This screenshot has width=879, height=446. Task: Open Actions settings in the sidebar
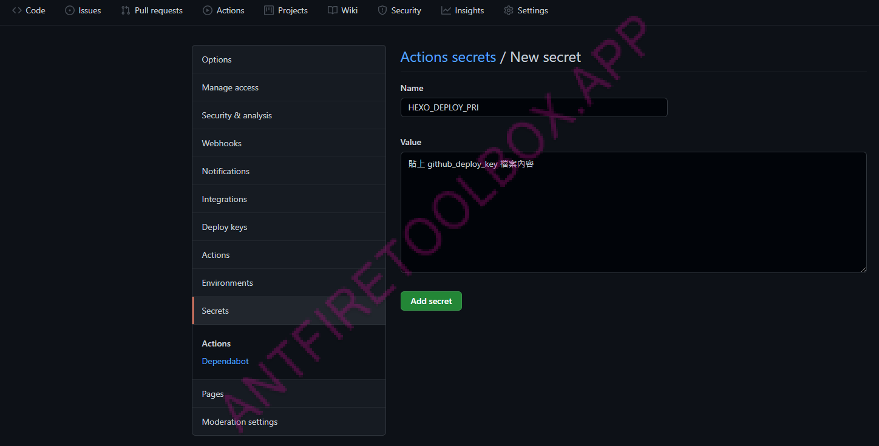[289, 255]
